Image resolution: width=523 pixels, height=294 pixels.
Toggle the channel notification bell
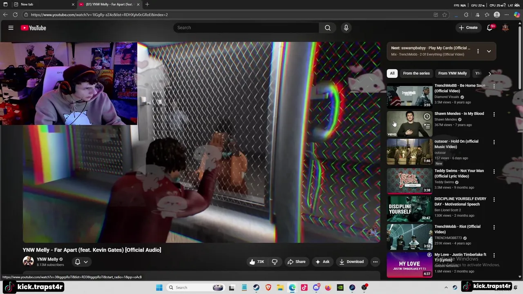click(x=78, y=262)
